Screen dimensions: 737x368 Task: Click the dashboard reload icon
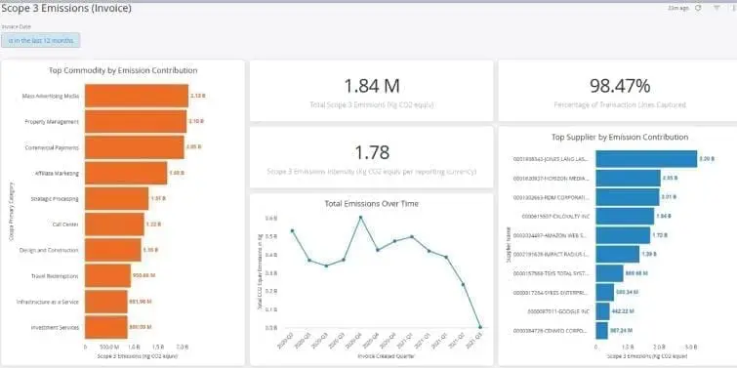coord(699,8)
